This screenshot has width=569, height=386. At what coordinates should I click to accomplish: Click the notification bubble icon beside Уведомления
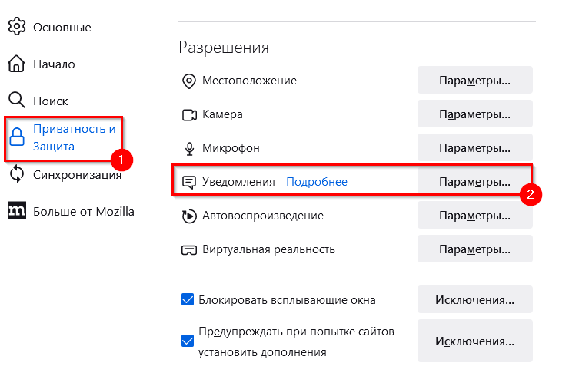tap(188, 182)
